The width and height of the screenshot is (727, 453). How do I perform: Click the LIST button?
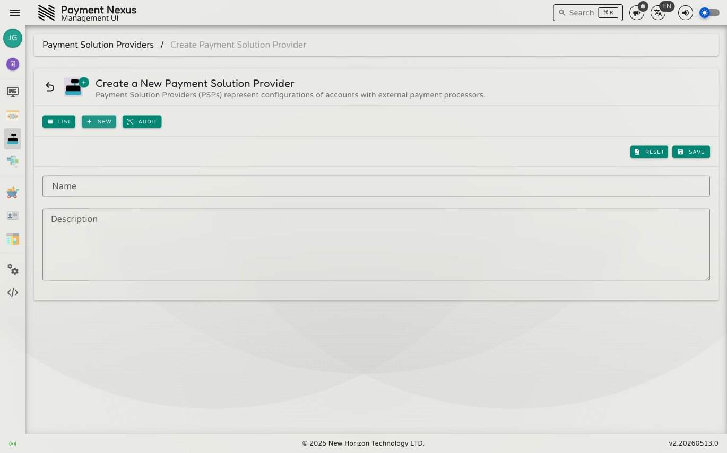(x=59, y=122)
